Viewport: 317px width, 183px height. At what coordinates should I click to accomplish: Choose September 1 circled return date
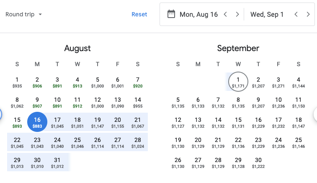point(238,82)
